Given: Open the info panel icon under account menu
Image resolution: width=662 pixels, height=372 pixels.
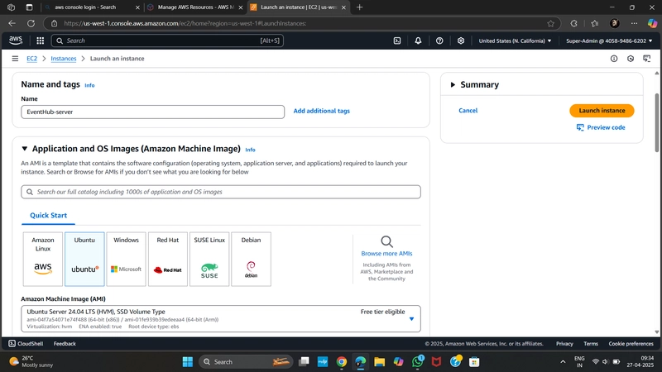Looking at the screenshot, I should click(614, 59).
